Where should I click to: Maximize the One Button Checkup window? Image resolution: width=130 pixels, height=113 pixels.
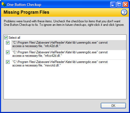coord(119,4)
